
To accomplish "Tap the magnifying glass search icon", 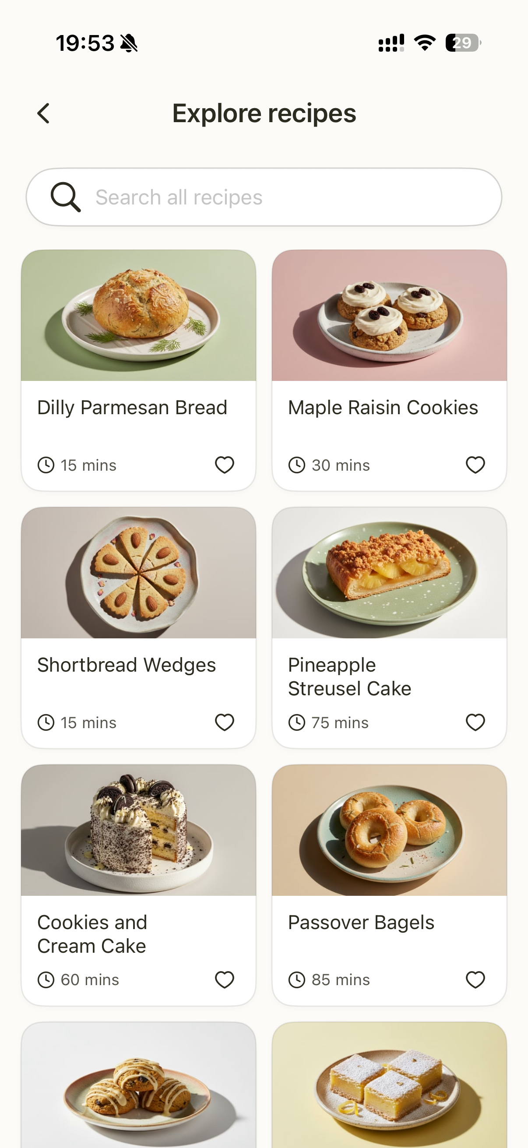I will pos(66,197).
